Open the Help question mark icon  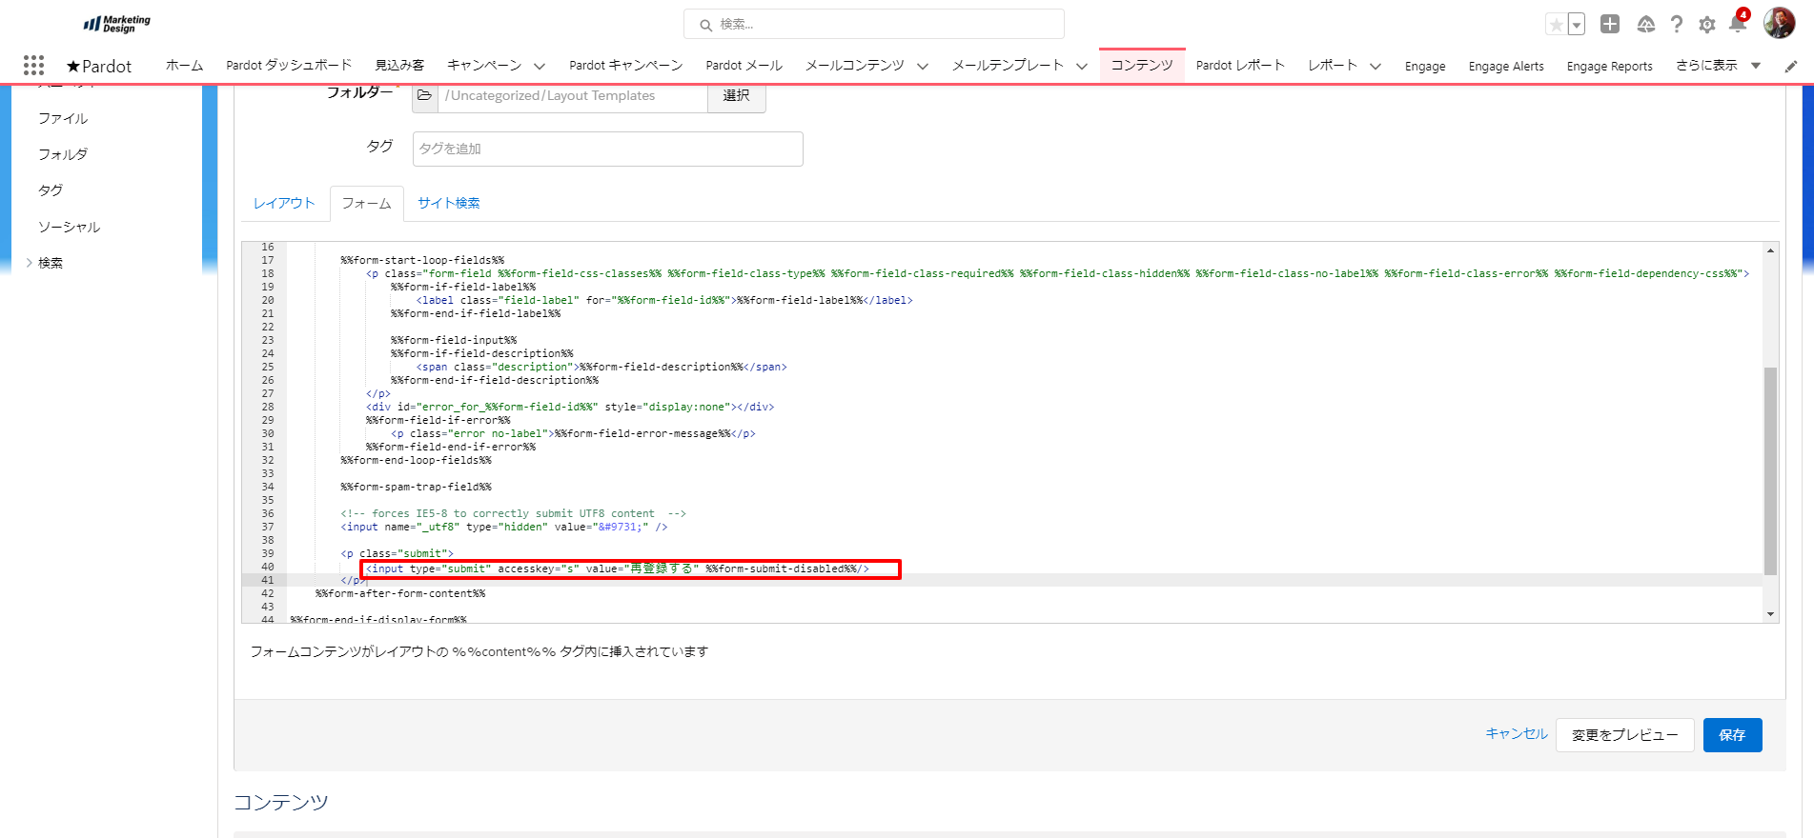point(1677,25)
